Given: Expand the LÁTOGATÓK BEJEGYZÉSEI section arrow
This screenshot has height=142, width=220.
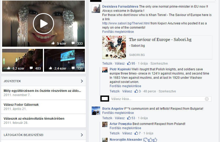Looking at the screenshot, I should (x=82, y=135).
